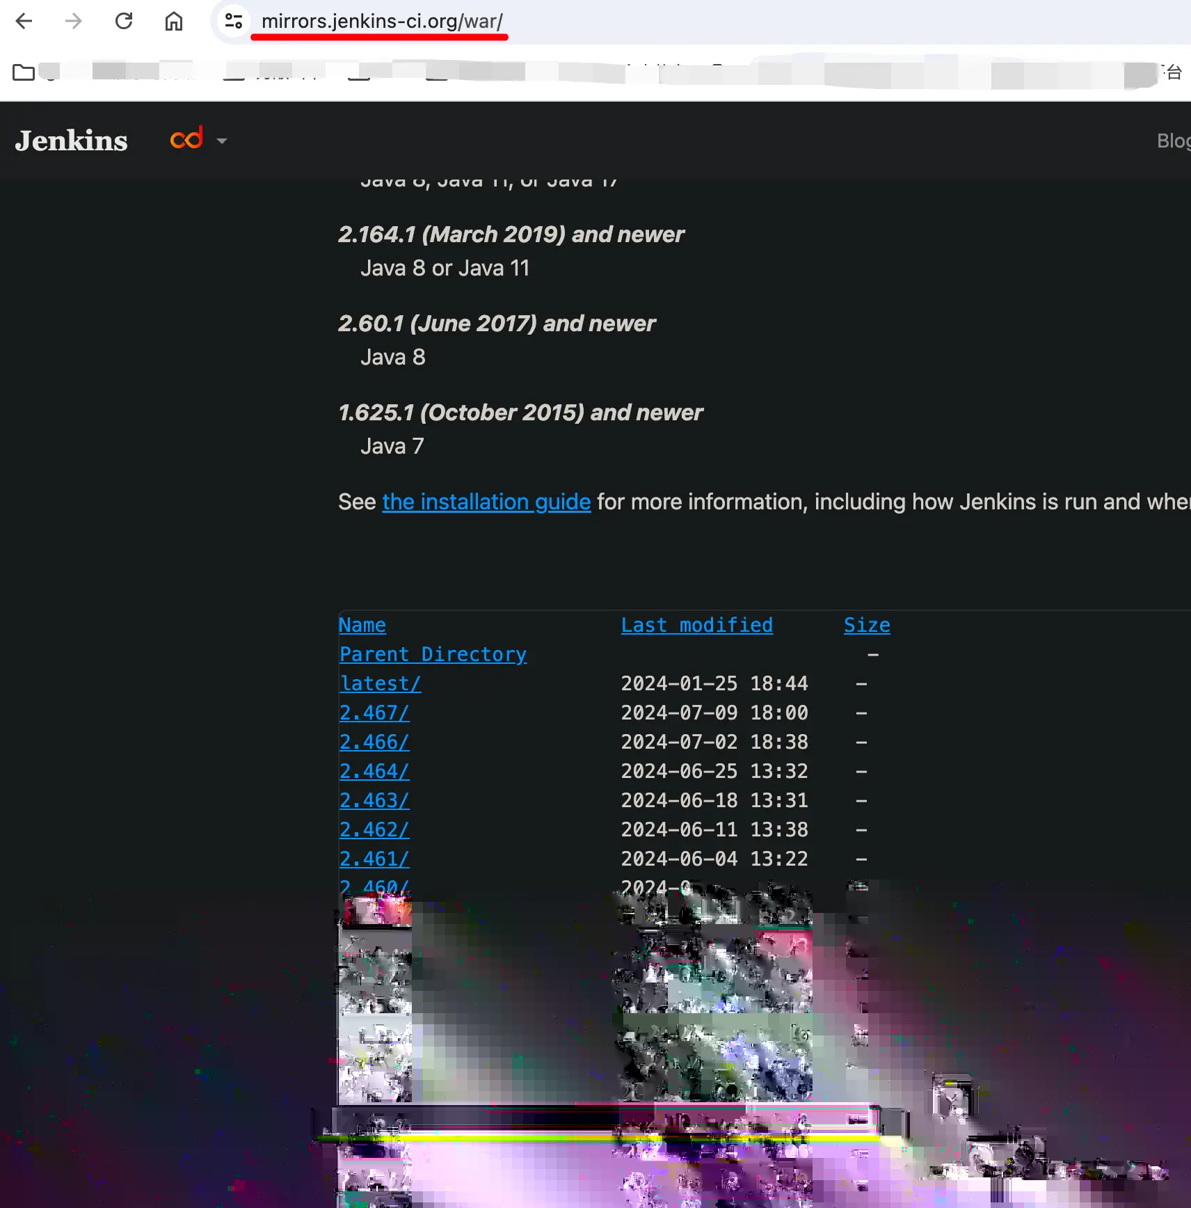Sort the listing by Size
The height and width of the screenshot is (1208, 1191).
[867, 625]
